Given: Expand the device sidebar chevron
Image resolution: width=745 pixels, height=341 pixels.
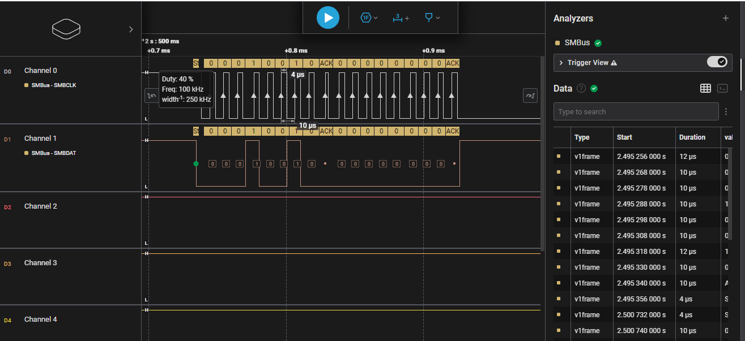Looking at the screenshot, I should [x=131, y=29].
